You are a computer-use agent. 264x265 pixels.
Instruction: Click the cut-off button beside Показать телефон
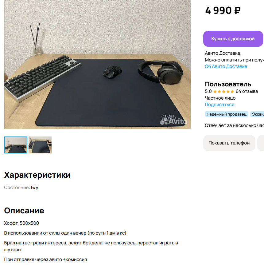tap(261, 143)
